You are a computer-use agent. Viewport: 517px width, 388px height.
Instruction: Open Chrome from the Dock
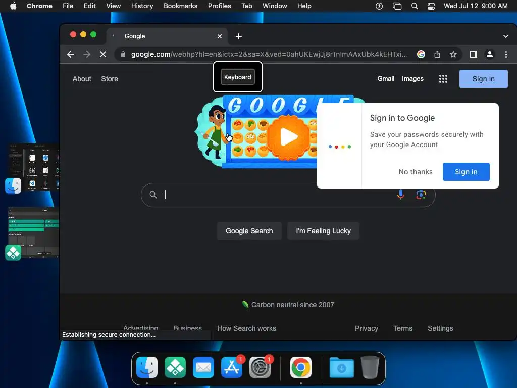pos(301,367)
